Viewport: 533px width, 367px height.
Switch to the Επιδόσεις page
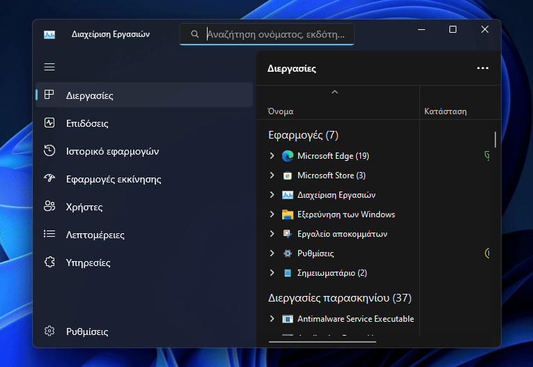[144, 123]
